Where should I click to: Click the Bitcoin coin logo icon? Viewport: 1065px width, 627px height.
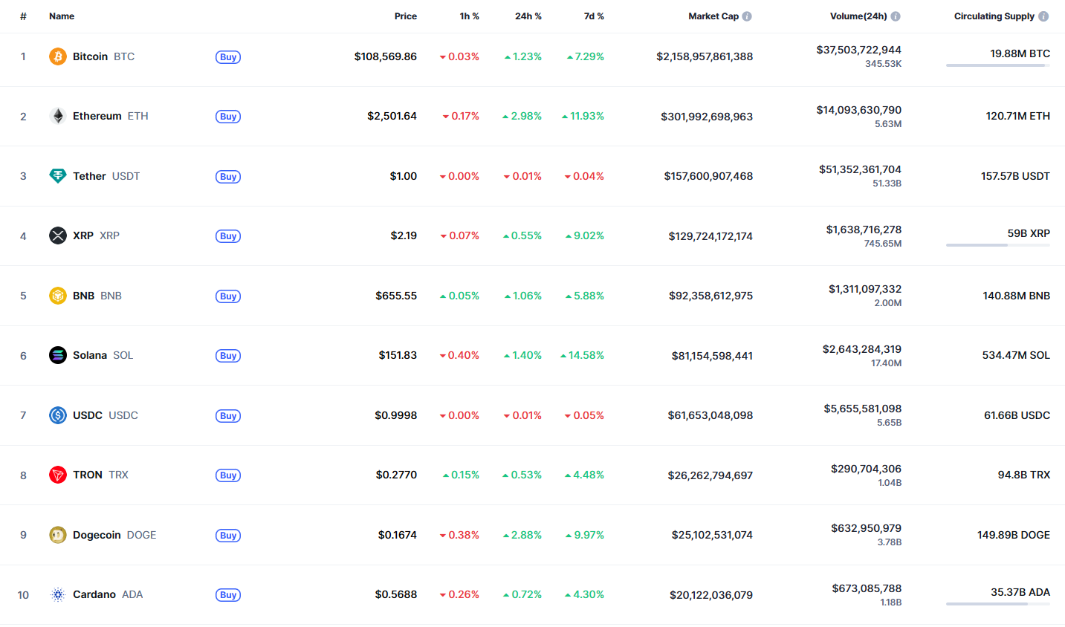coord(58,56)
